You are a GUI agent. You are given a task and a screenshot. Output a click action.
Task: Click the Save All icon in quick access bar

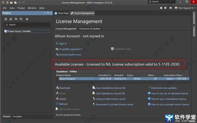coord(8,2)
